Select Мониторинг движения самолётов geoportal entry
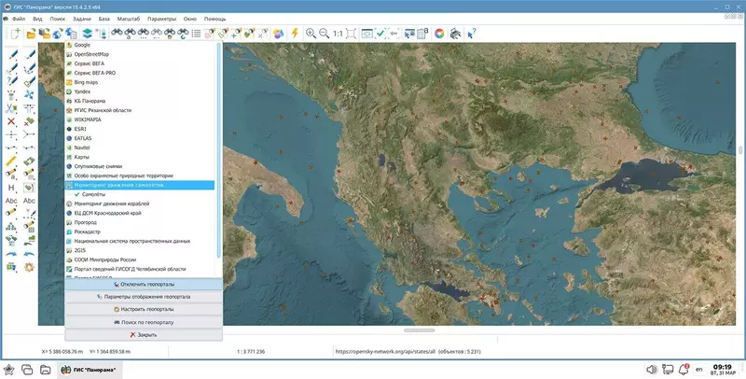746x379 pixels. click(117, 185)
